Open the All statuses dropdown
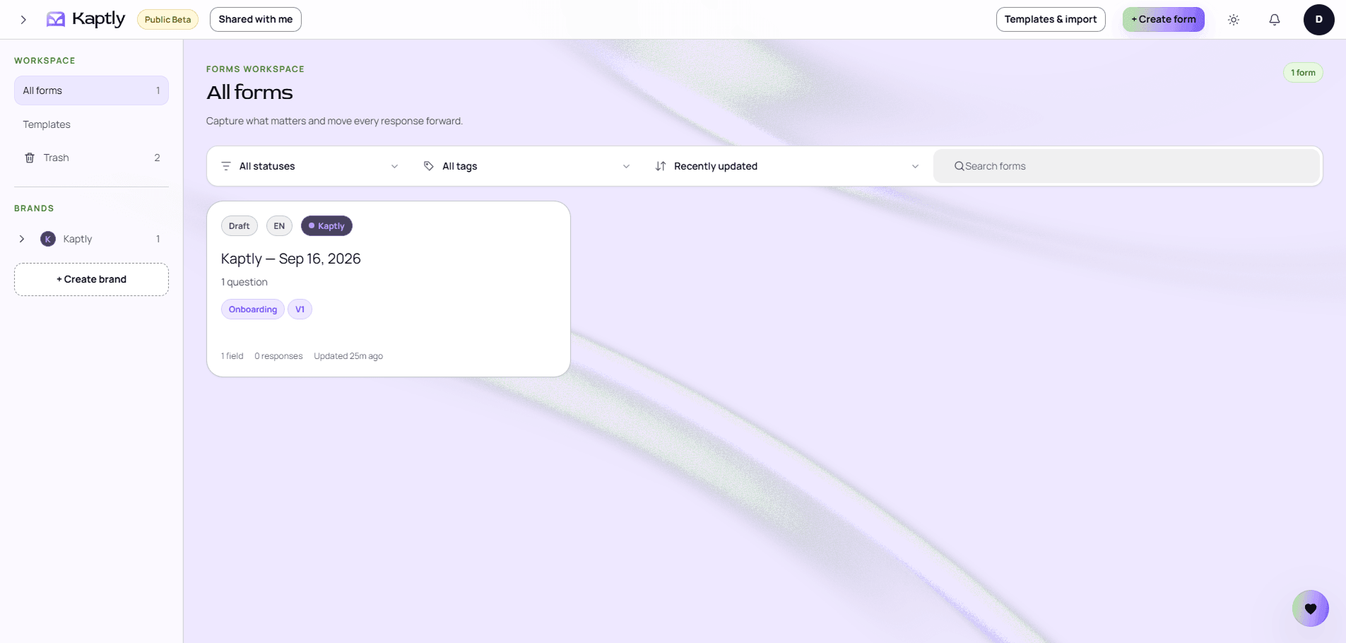The height and width of the screenshot is (643, 1346). 310,166
